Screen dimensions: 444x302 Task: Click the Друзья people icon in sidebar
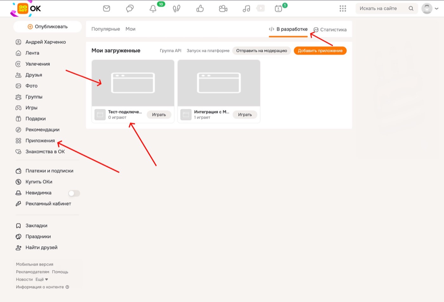pyautogui.click(x=18, y=75)
